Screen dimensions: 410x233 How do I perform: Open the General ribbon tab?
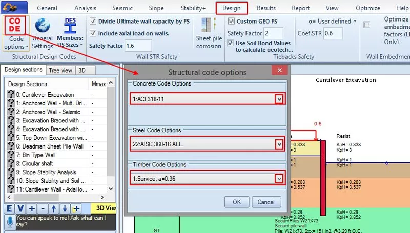point(47,8)
